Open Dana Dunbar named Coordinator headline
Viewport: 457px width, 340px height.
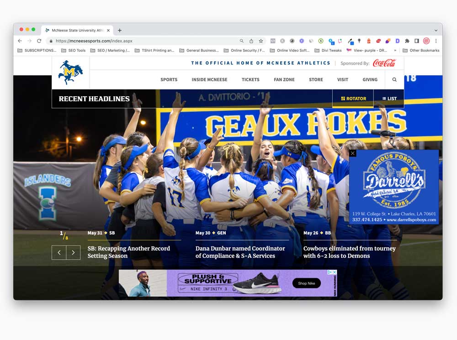pos(240,252)
